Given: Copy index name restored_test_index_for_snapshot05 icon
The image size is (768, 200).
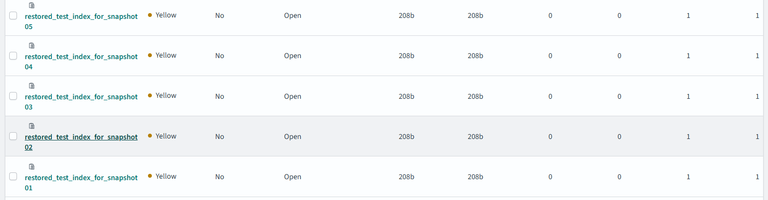Looking at the screenshot, I should (x=32, y=5).
